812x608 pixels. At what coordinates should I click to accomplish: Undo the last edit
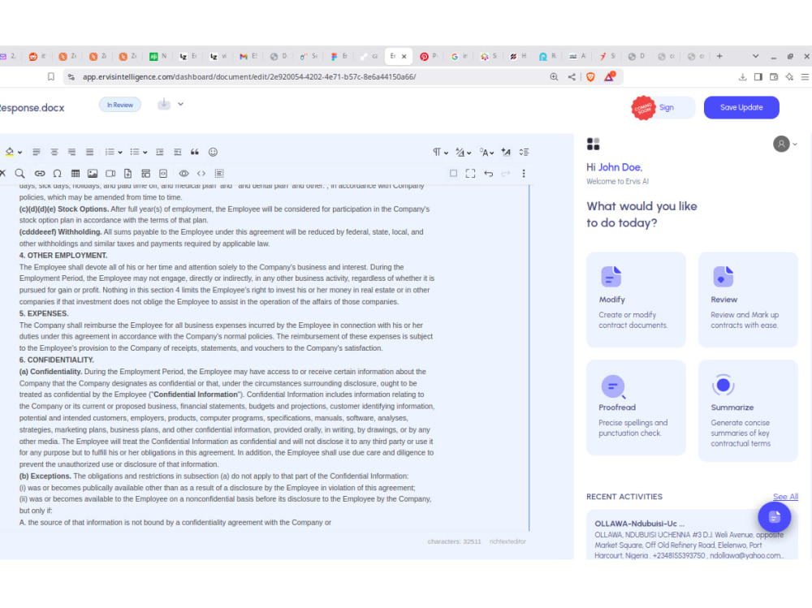488,174
